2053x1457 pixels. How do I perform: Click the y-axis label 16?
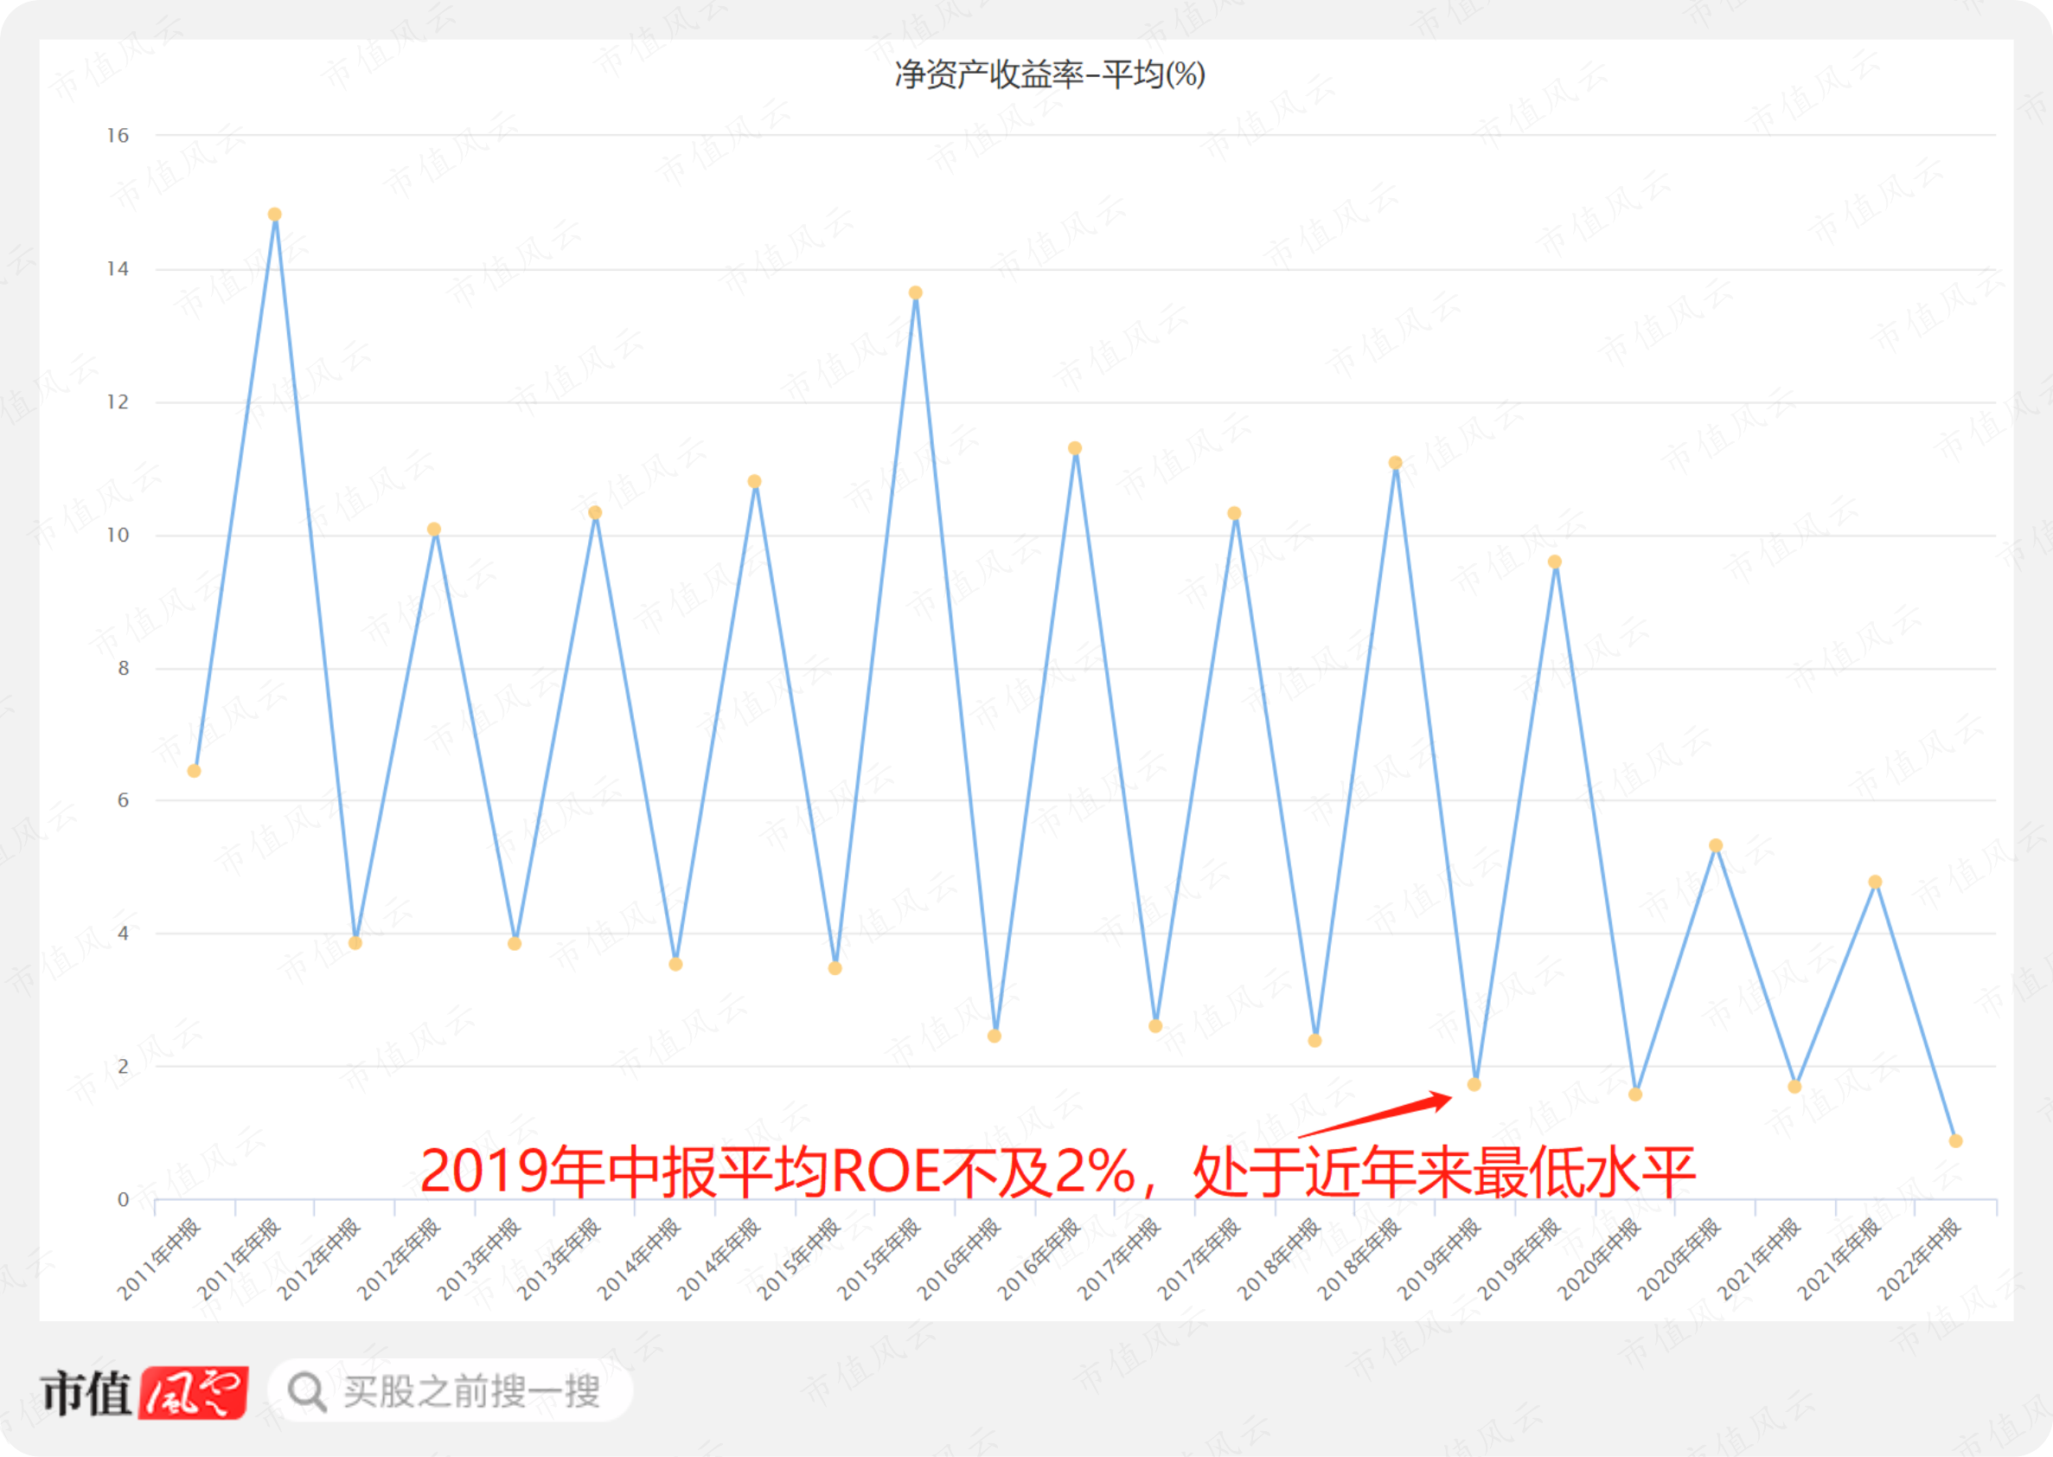tap(118, 136)
